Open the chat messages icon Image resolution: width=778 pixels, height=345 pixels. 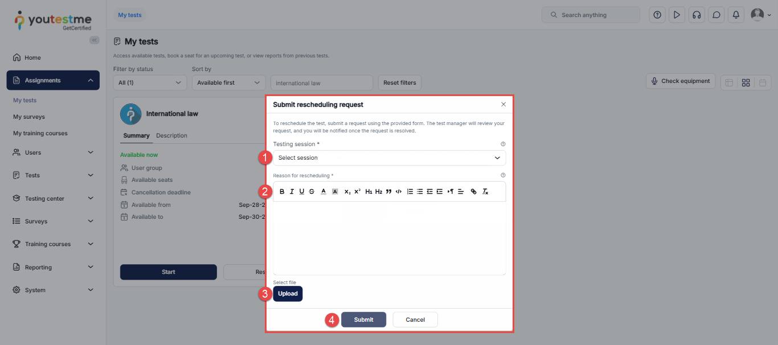coord(716,15)
